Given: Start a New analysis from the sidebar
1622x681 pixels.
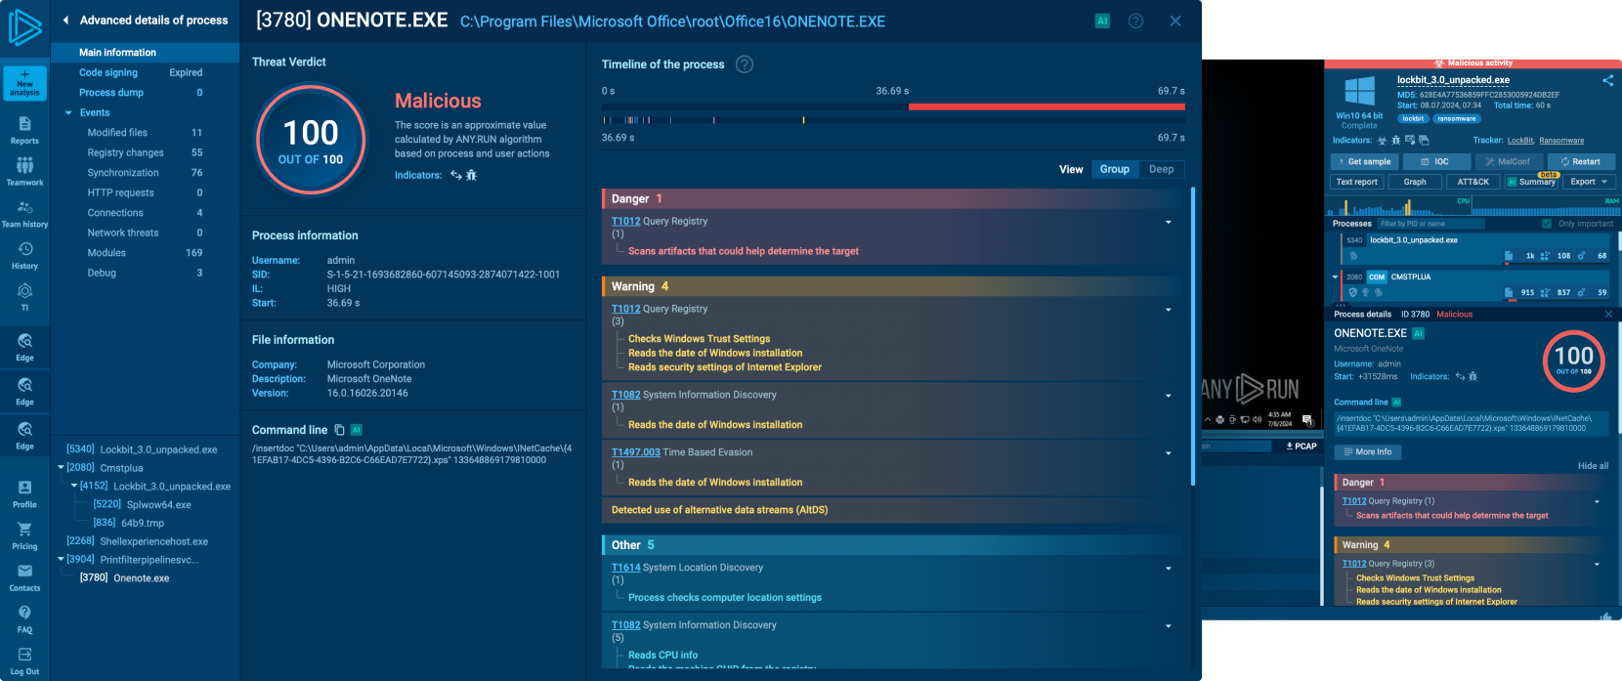Looking at the screenshot, I should 24,84.
